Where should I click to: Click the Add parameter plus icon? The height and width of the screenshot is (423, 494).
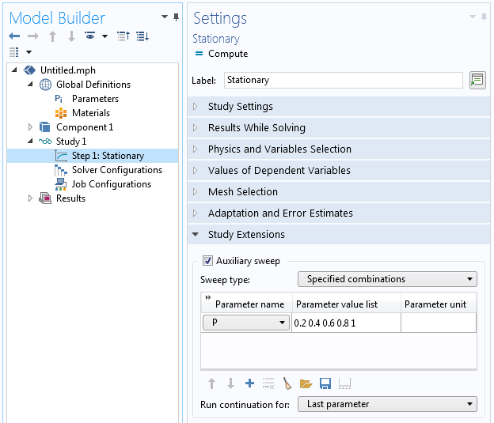[x=249, y=383]
